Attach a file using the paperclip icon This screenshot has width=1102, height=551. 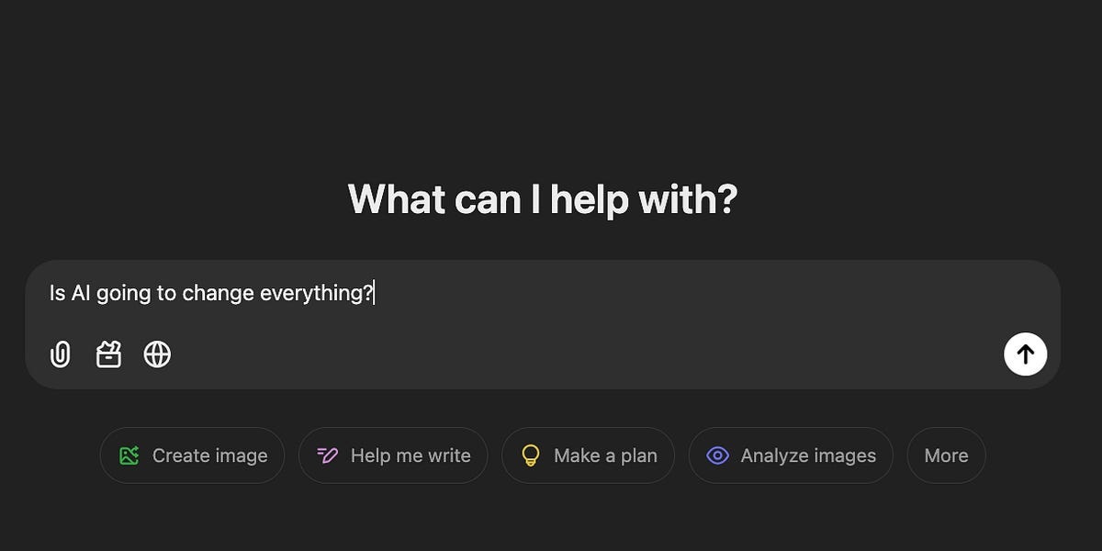60,354
